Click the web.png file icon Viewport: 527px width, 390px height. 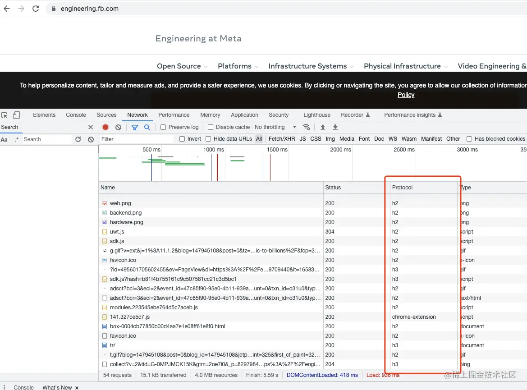pyautogui.click(x=105, y=203)
